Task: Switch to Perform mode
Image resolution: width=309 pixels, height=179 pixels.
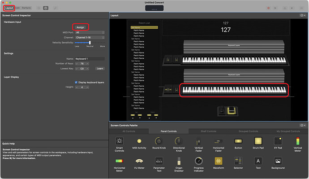Action: [26, 8]
